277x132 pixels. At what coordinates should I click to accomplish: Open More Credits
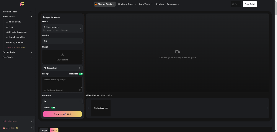coord(17,128)
